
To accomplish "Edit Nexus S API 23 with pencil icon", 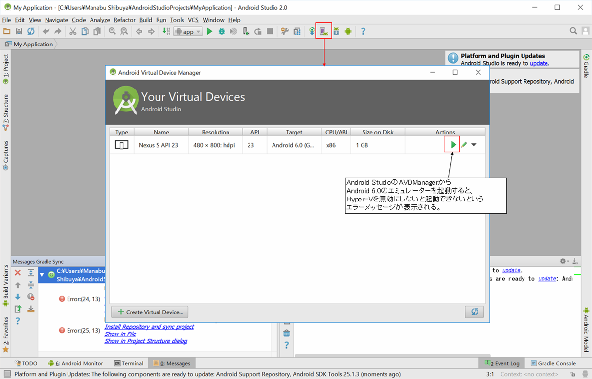I will pyautogui.click(x=464, y=145).
